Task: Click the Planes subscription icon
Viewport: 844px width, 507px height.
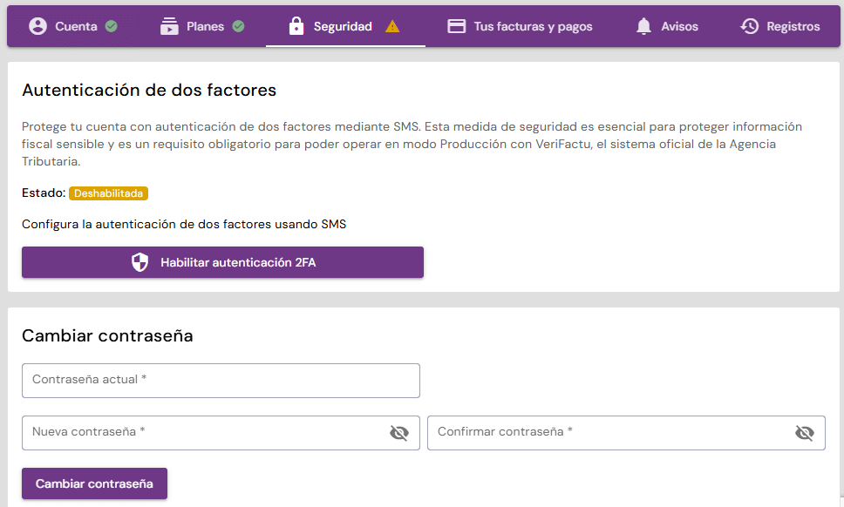Action: coord(169,26)
